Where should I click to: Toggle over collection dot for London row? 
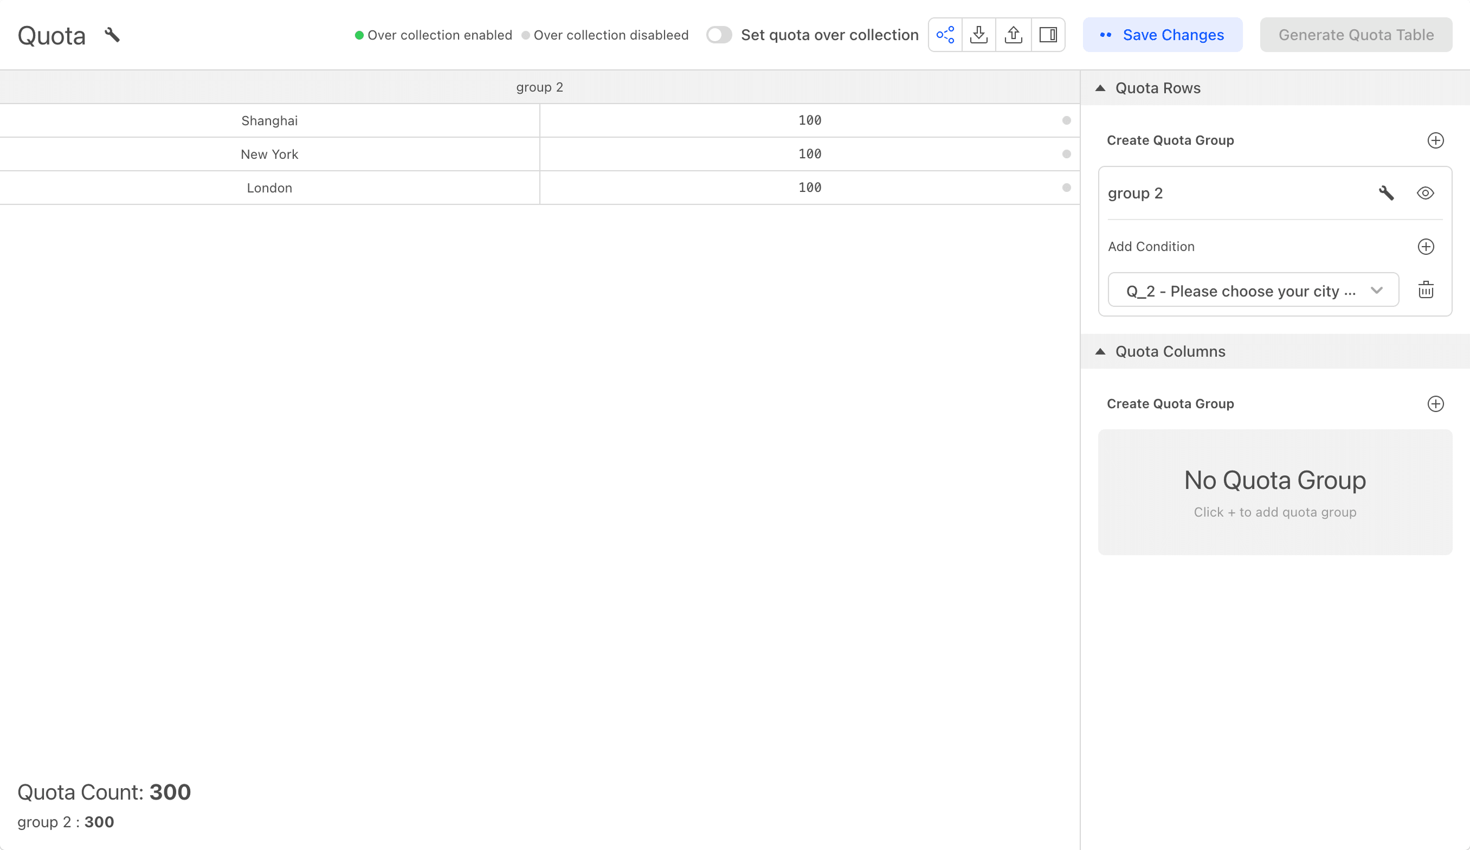tap(1066, 188)
